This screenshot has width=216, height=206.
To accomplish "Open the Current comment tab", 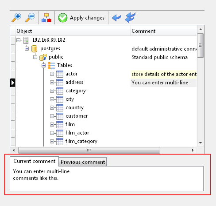I will 34,161.
